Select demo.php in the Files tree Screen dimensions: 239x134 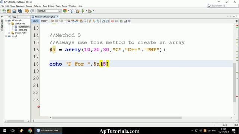(x=23, y=30)
